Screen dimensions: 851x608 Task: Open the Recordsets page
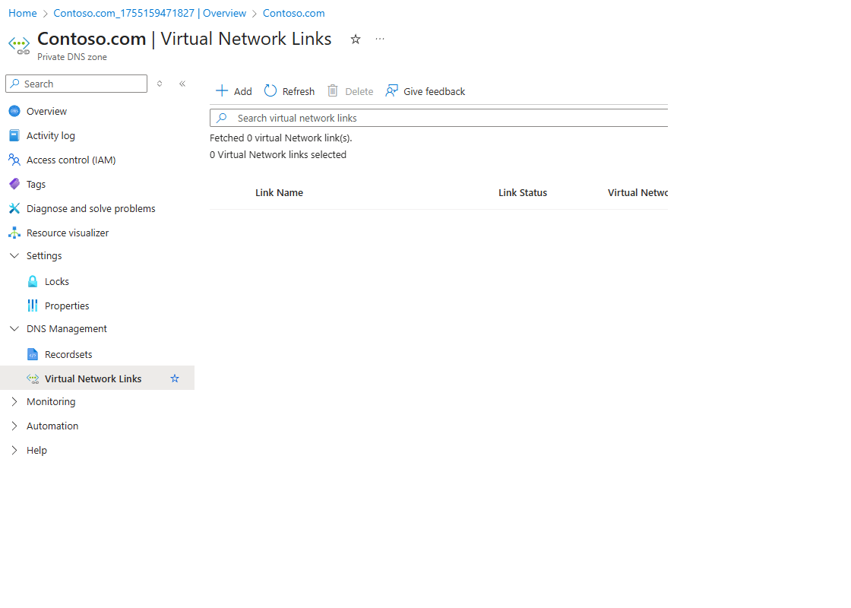[x=68, y=354]
